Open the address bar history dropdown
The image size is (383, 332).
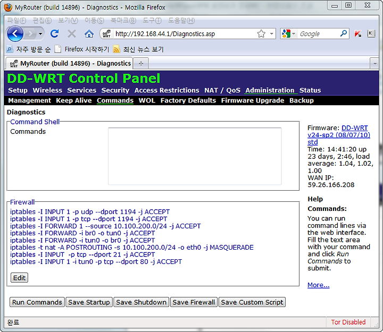pos(271,33)
